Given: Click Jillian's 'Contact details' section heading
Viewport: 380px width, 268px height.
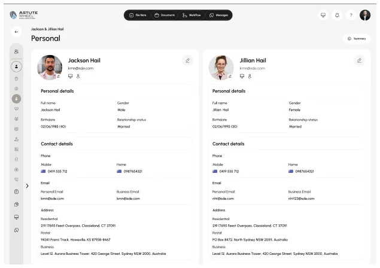Looking at the screenshot, I should [228, 144].
